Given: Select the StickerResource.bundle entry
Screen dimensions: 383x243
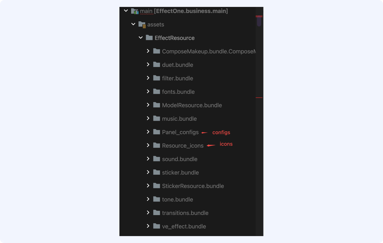Looking at the screenshot, I should pos(193,186).
